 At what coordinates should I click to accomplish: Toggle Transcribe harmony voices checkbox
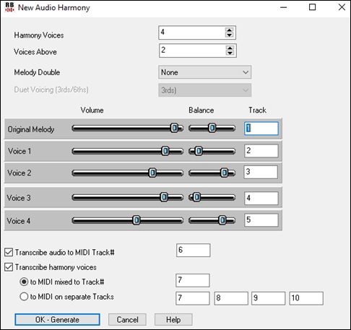(9, 267)
